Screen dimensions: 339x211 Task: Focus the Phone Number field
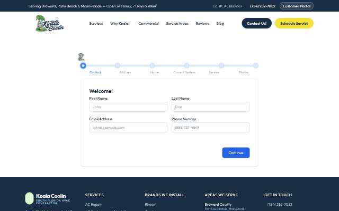pos(211,128)
